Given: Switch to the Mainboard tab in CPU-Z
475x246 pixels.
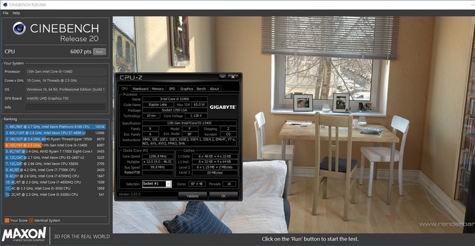Looking at the screenshot, I should click(141, 89).
